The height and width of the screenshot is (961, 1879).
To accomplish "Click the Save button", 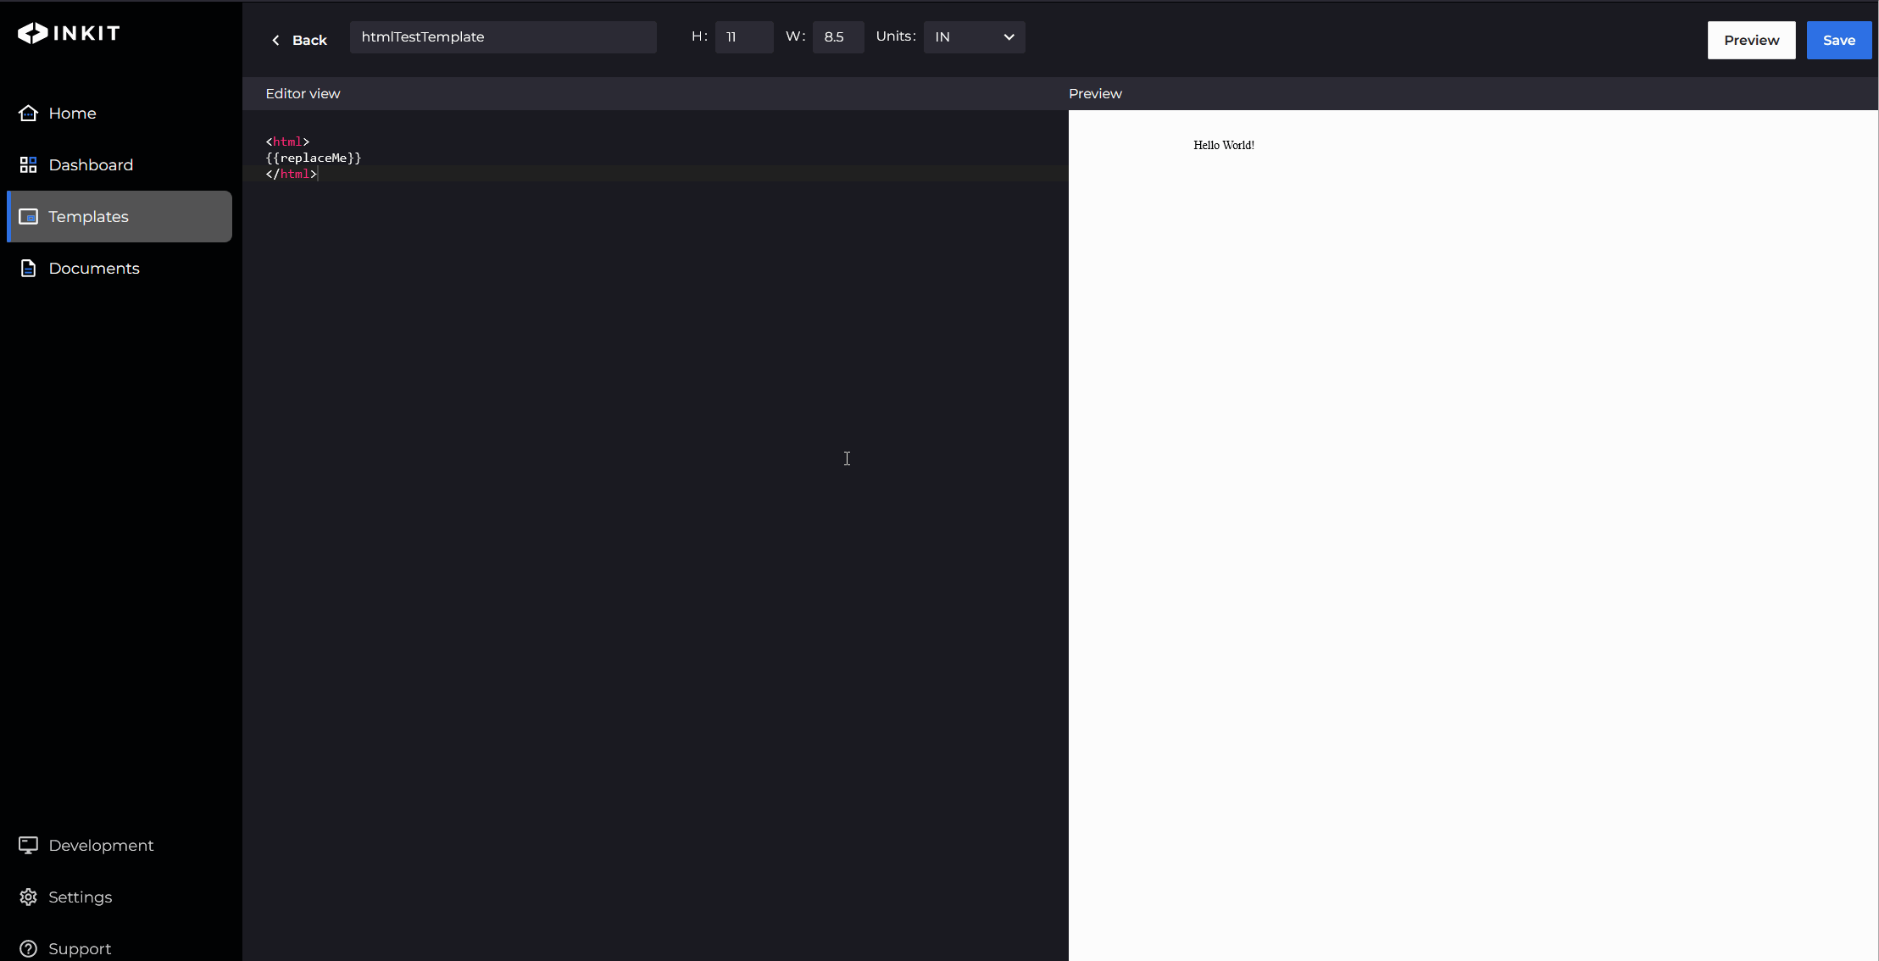I will (1838, 41).
